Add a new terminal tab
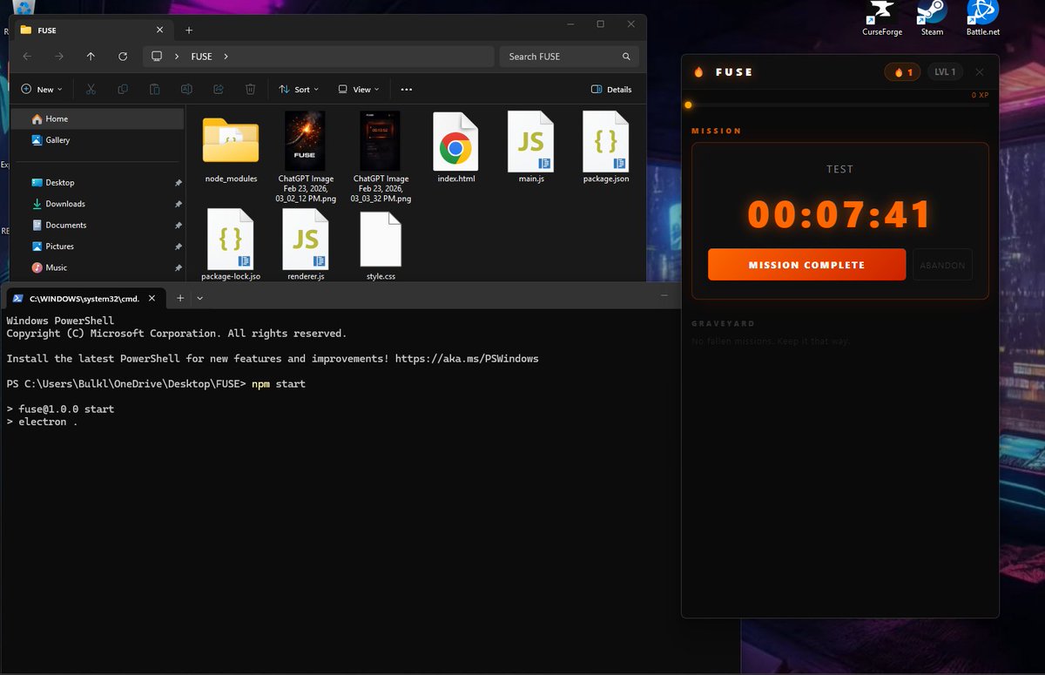1045x675 pixels. (180, 298)
